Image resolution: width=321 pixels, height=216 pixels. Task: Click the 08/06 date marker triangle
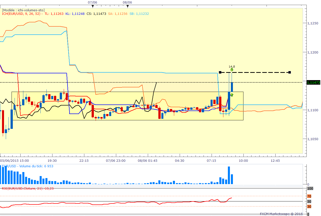pyautogui.click(x=127, y=6)
